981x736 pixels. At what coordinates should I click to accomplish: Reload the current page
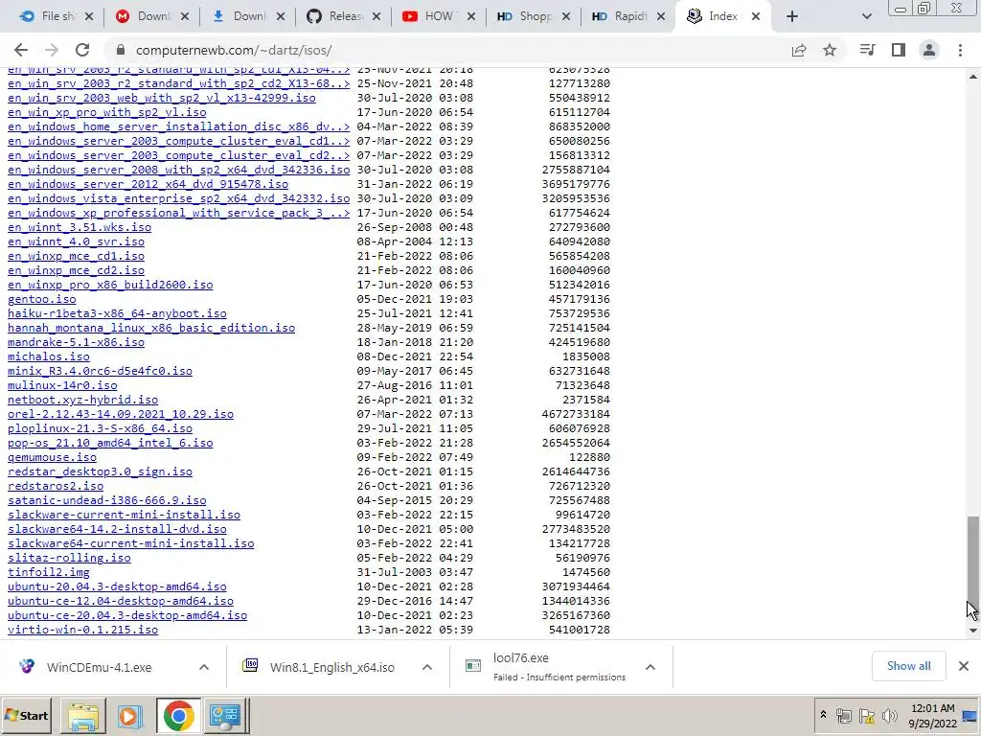coord(82,50)
